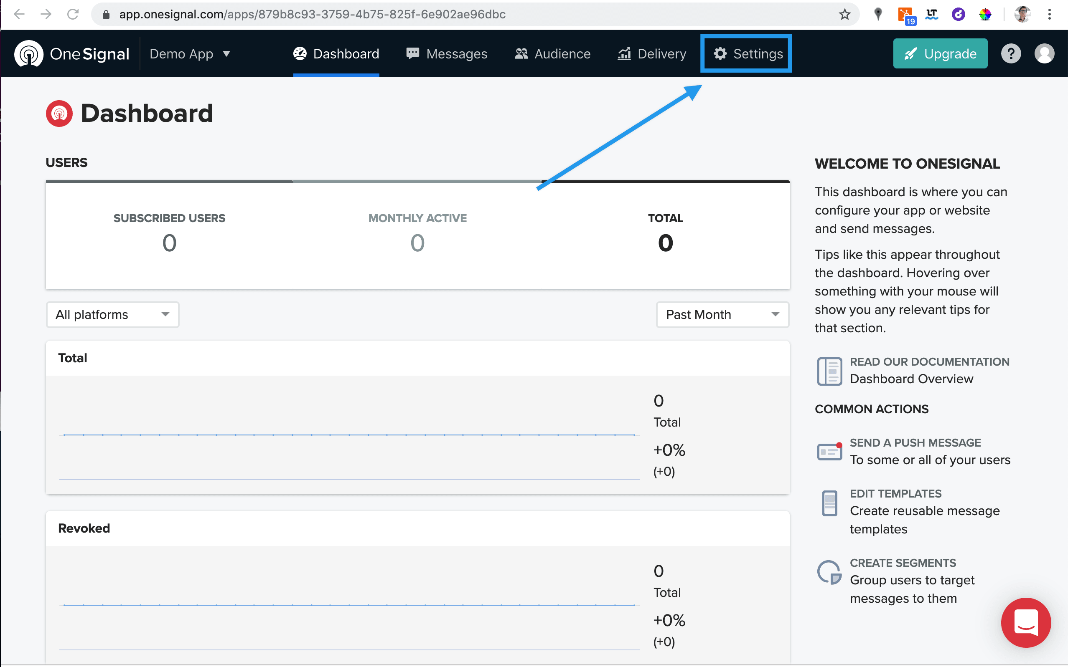Open the Past Month date range dropdown
Image resolution: width=1068 pixels, height=667 pixels.
pyautogui.click(x=722, y=315)
